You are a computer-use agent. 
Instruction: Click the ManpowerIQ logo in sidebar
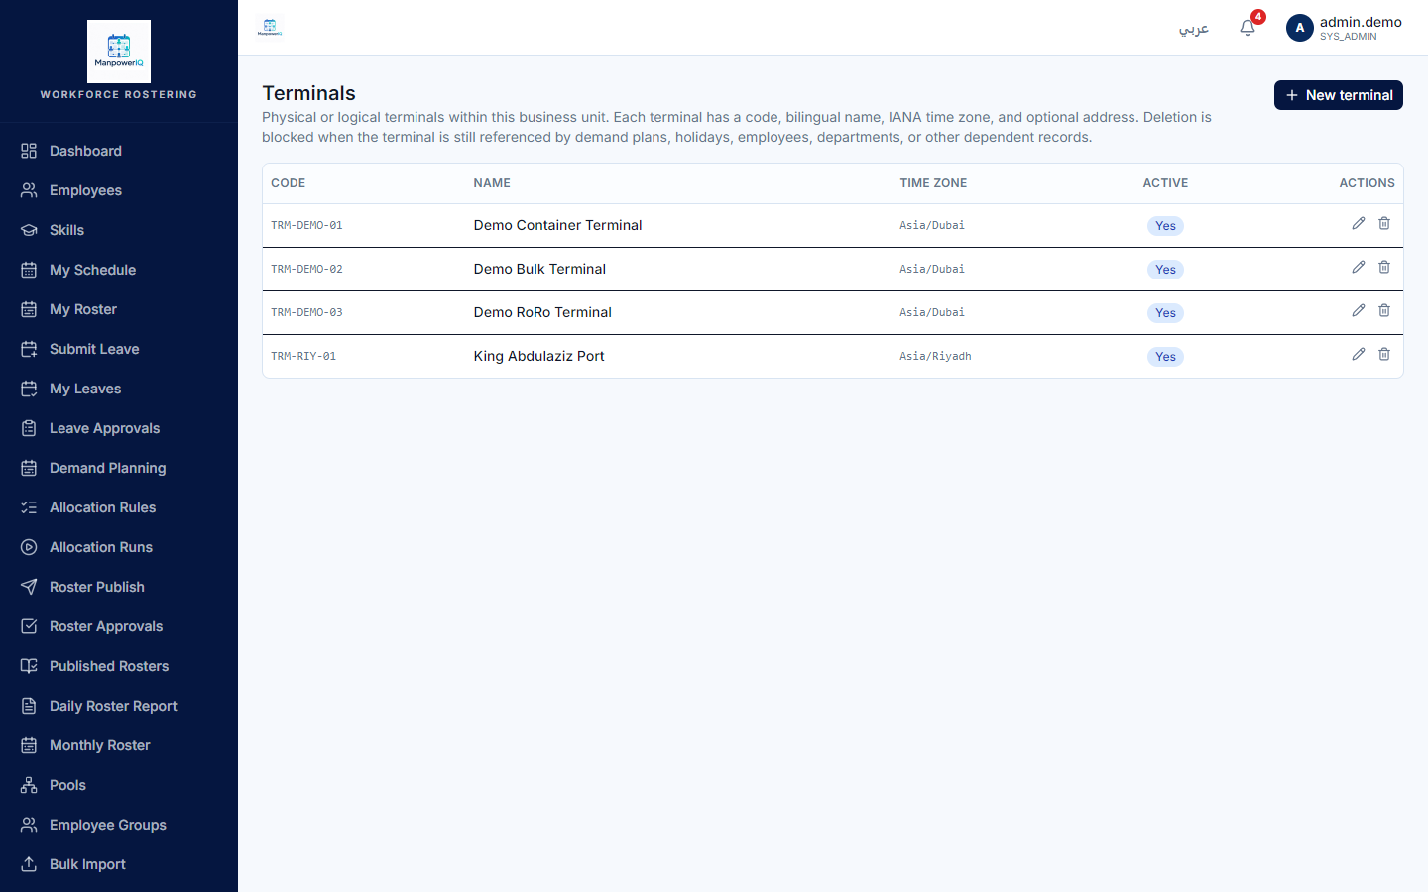coord(119,52)
